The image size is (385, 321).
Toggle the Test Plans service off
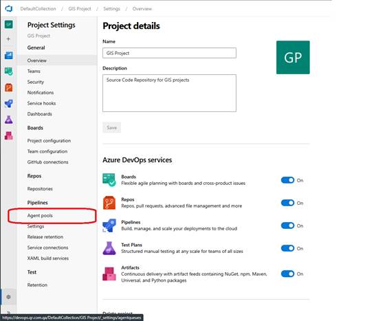[287, 248]
